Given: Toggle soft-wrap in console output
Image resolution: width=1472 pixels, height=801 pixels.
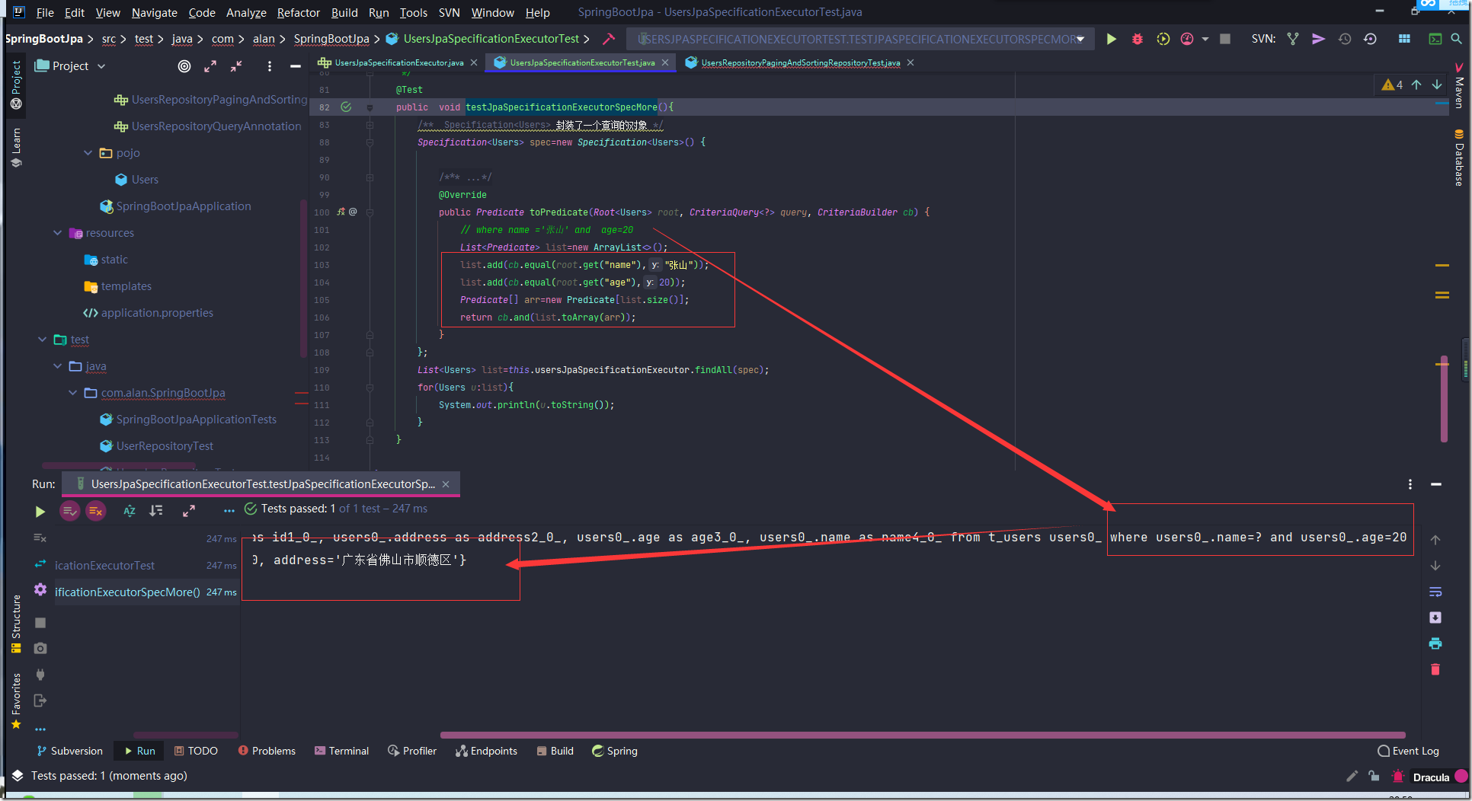Looking at the screenshot, I should pos(1435,592).
